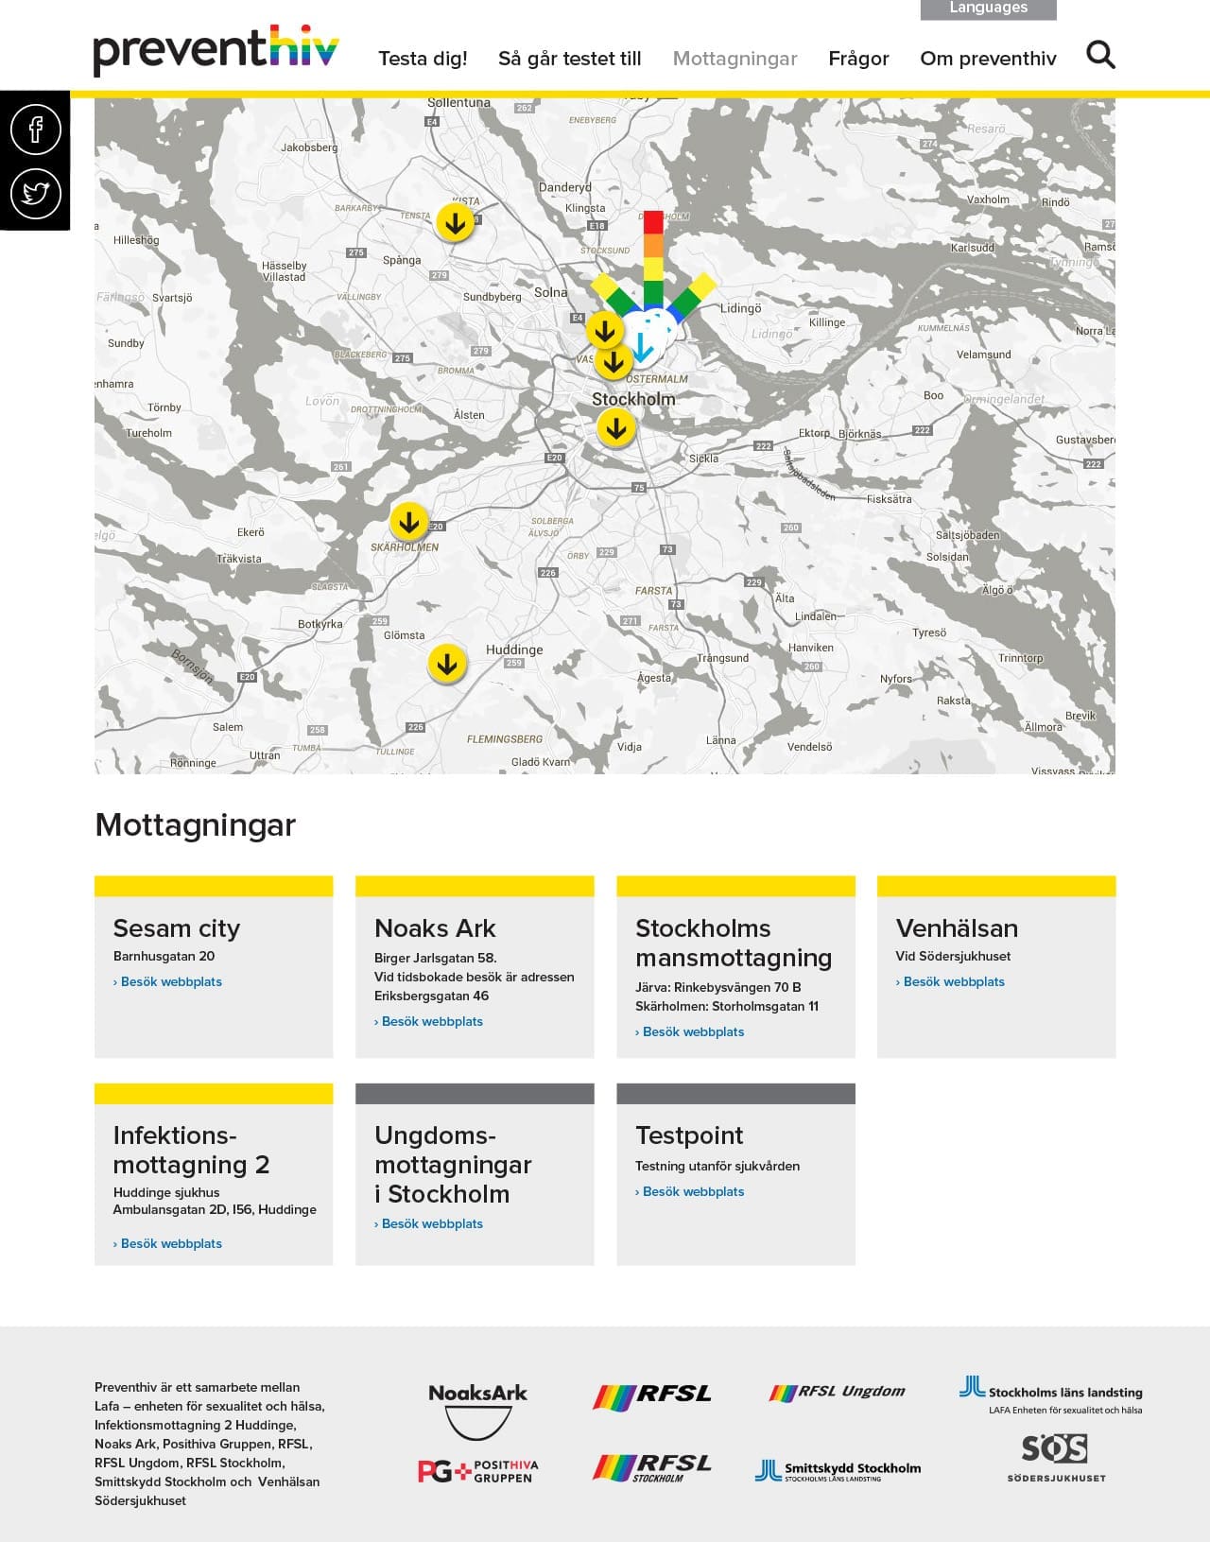Select the map marker at Skärholmen
Viewport: 1210px width, 1542px height.
pos(409,522)
